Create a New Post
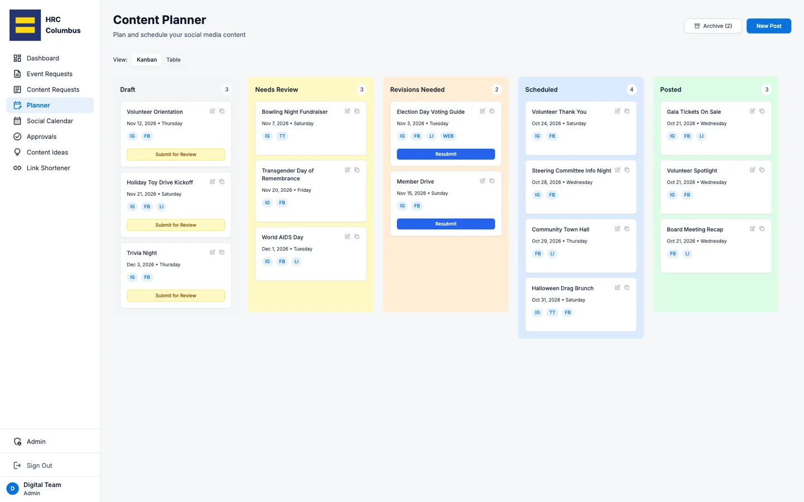 (x=769, y=26)
